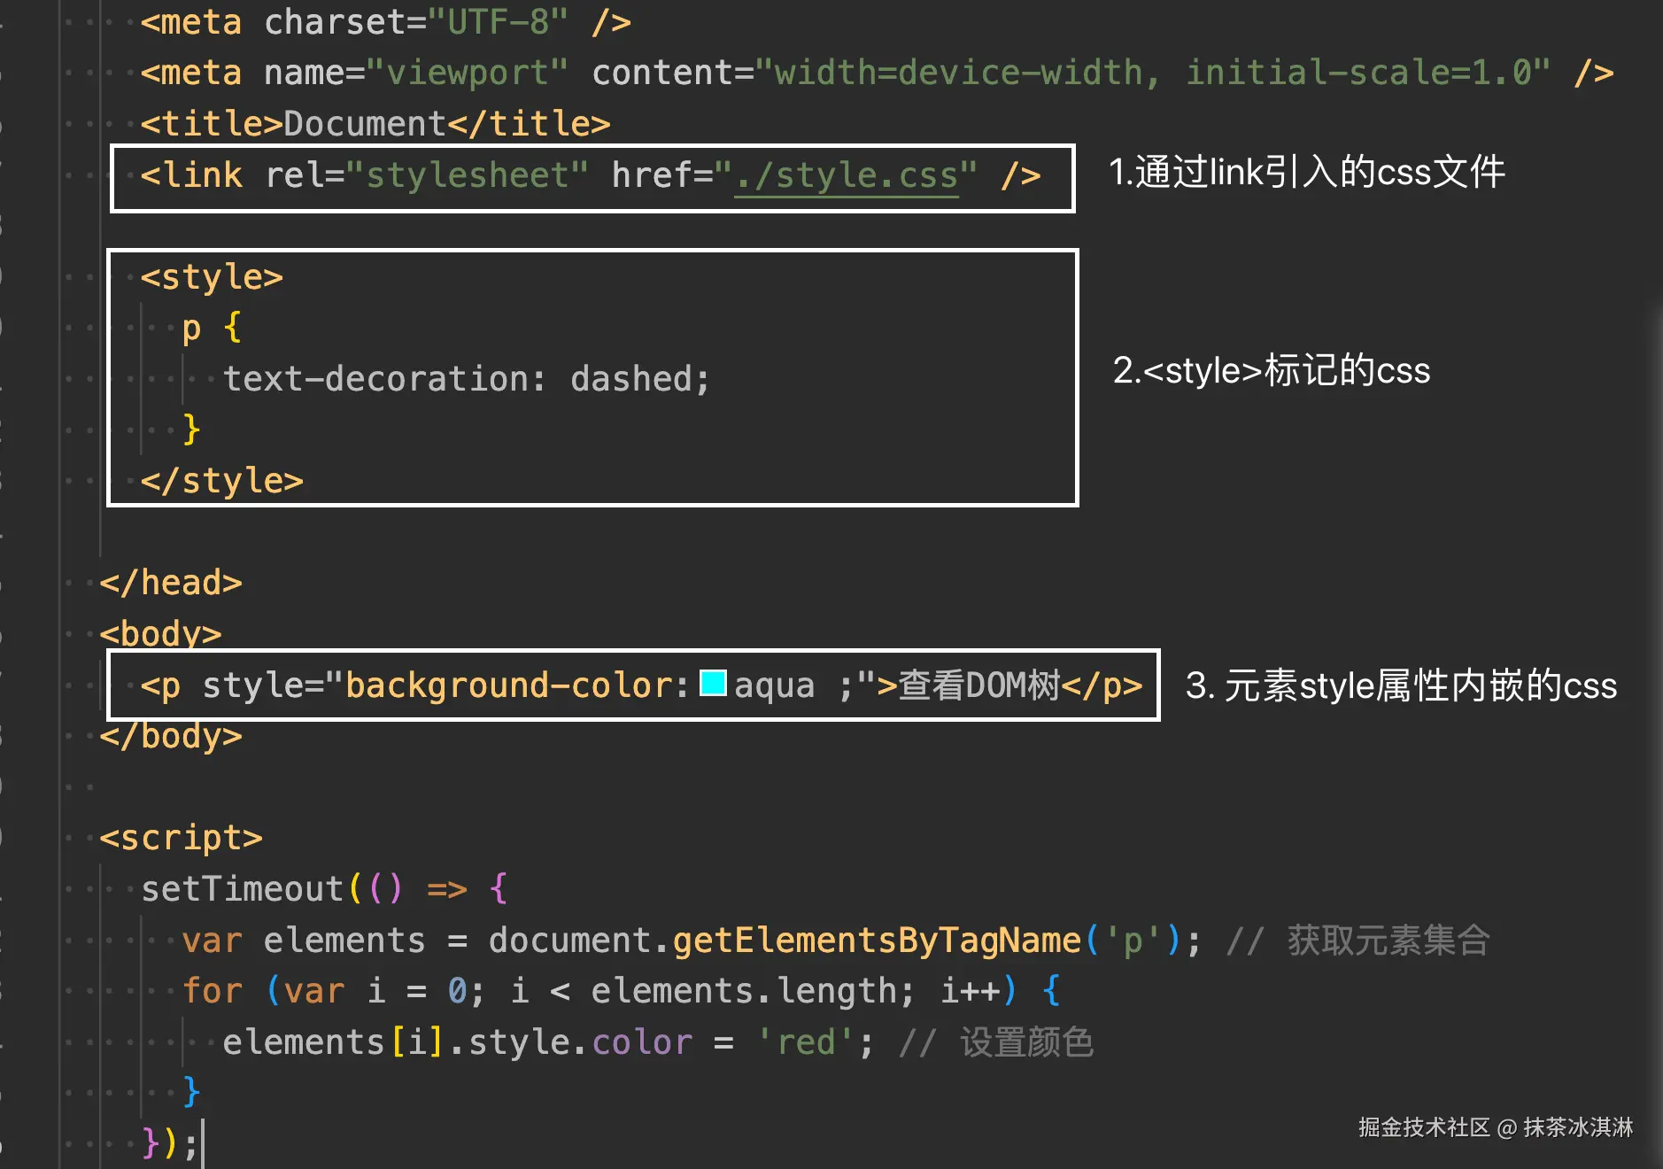The width and height of the screenshot is (1663, 1169).
Task: Click the opening body tag
Action: [x=160, y=634]
